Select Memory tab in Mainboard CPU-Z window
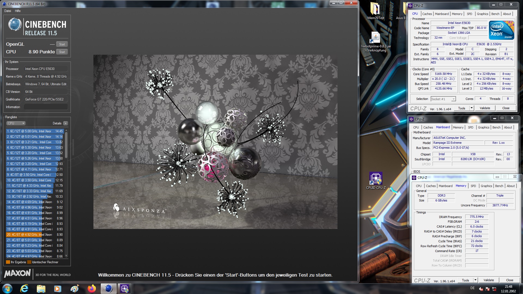The image size is (523, 294). (458, 127)
